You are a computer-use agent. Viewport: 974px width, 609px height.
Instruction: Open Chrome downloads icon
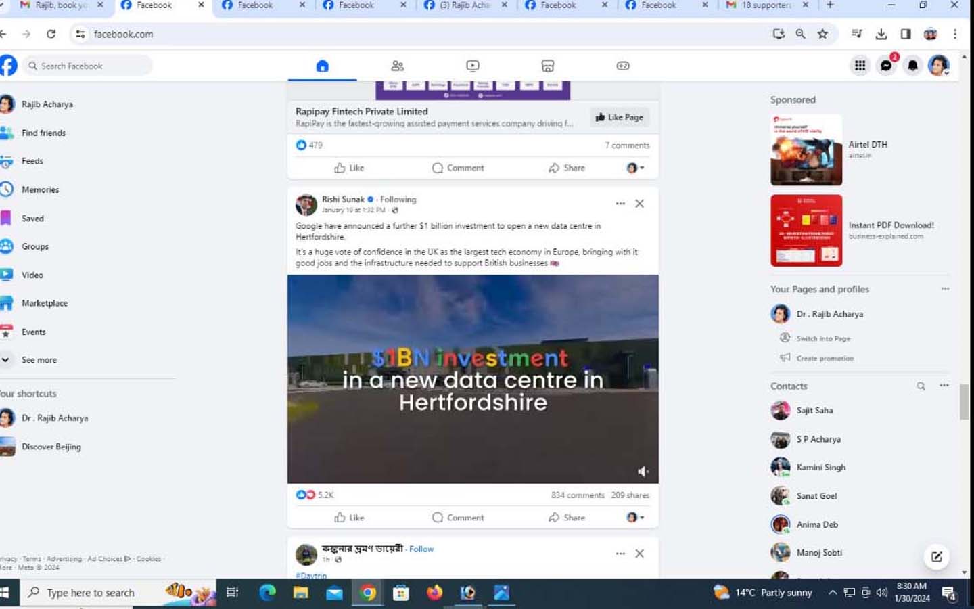click(881, 34)
